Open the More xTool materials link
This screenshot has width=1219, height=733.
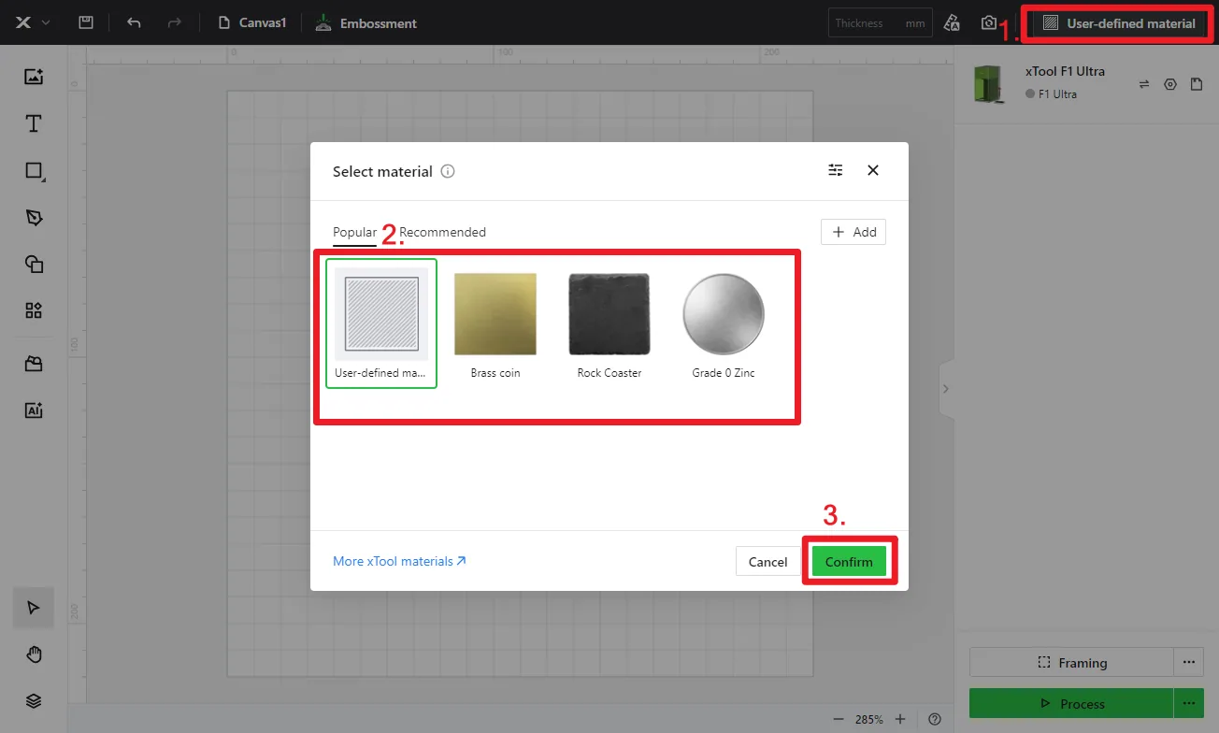point(399,561)
